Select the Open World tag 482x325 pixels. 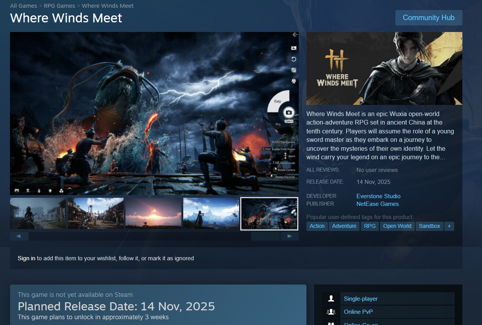click(397, 226)
